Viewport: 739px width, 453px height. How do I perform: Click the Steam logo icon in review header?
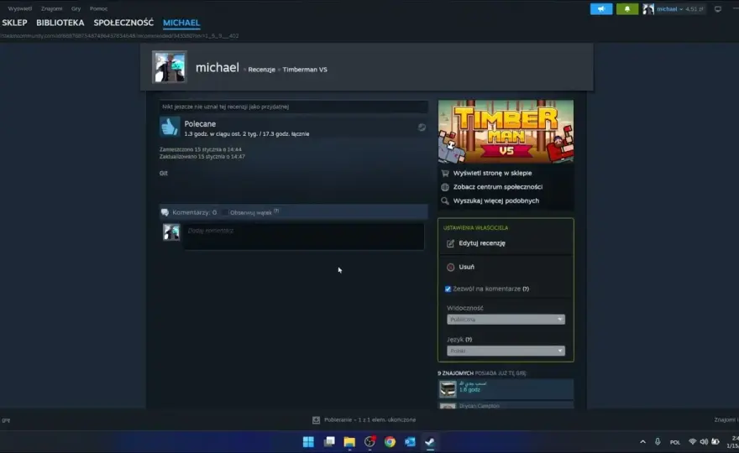coord(422,128)
